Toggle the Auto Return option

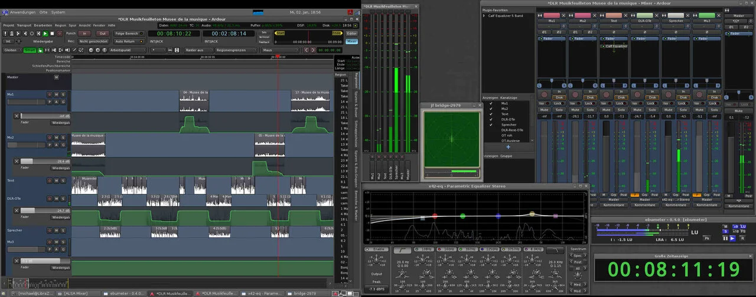click(x=129, y=41)
